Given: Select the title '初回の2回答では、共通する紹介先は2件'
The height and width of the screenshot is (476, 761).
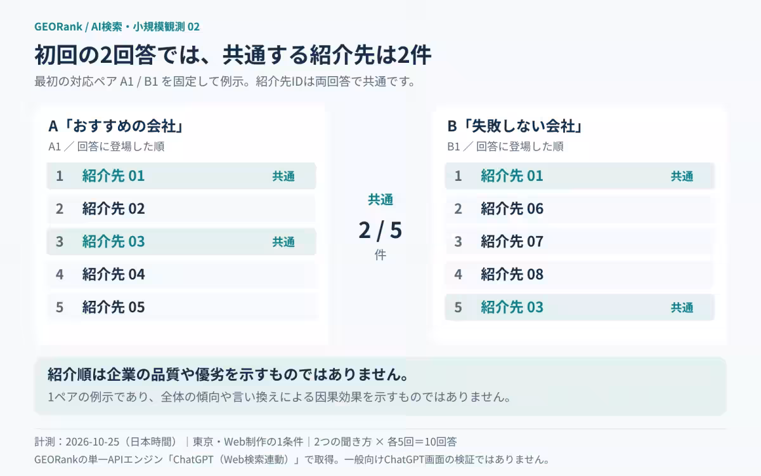Looking at the screenshot, I should [233, 55].
